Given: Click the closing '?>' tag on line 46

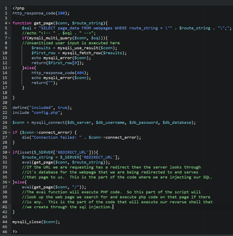Looking at the screenshot, I should (15, 232).
